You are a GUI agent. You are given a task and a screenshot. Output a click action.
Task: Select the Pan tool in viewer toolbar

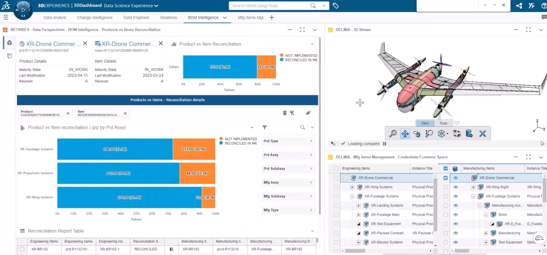click(405, 134)
